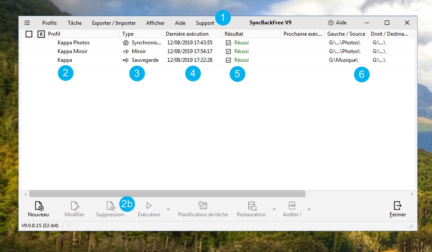Image resolution: width=432 pixels, height=252 pixels.
Task: Click the G:\Musique\ source path
Action: [x=343, y=60]
